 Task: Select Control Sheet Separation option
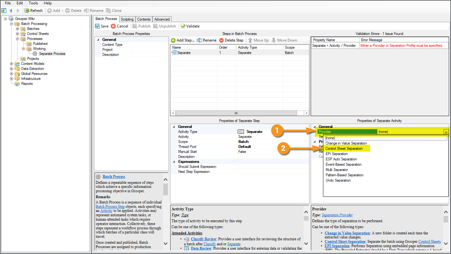tap(344, 149)
